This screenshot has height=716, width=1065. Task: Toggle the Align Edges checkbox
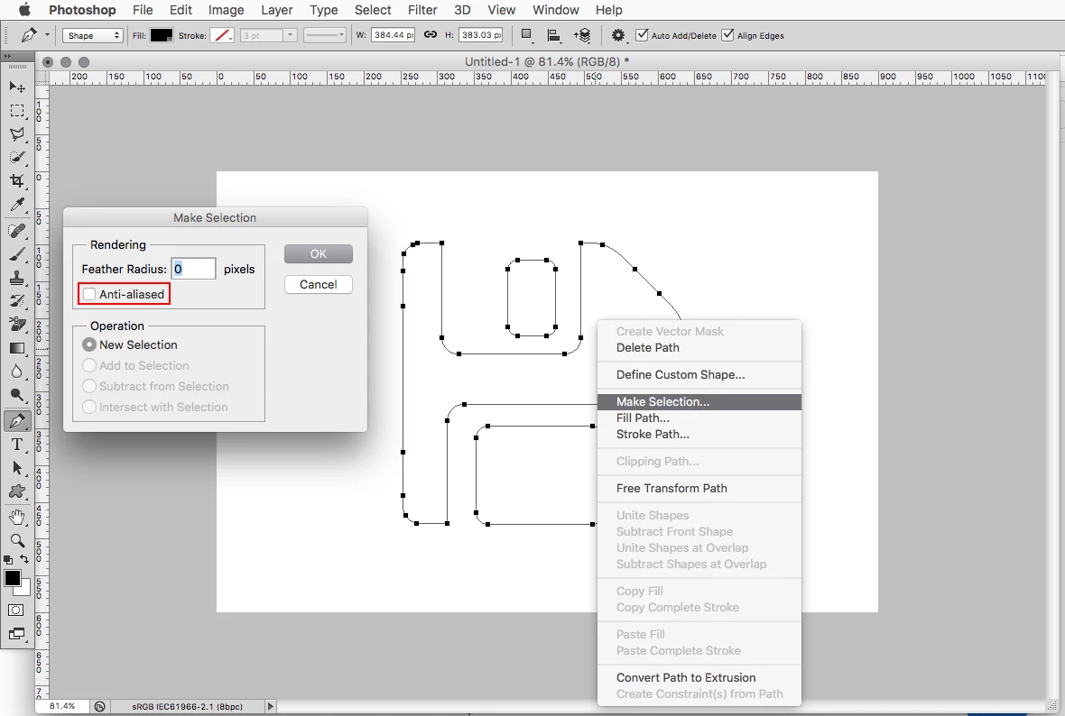pos(728,34)
